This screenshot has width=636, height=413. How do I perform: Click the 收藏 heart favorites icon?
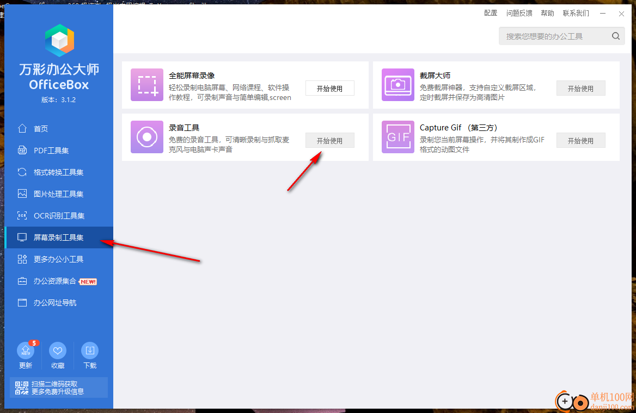(58, 351)
